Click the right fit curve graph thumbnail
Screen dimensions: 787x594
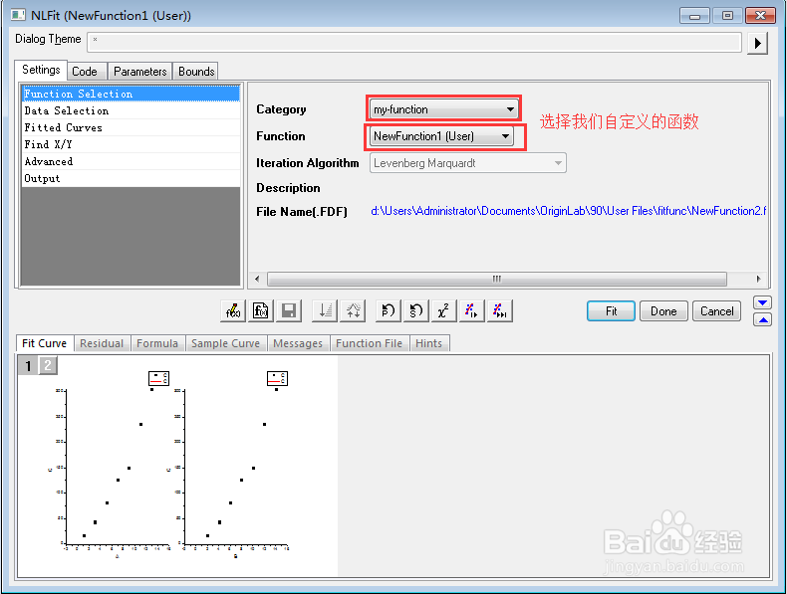coord(228,467)
